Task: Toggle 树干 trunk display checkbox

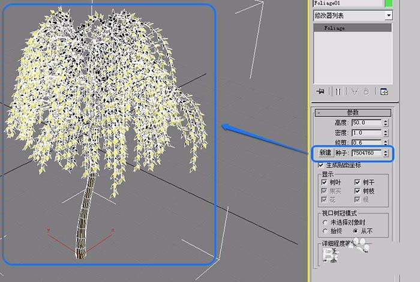Action: click(357, 182)
